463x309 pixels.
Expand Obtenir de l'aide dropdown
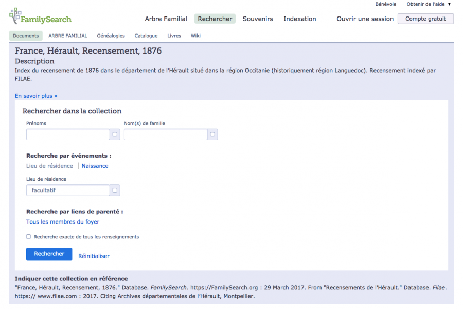tap(429, 4)
